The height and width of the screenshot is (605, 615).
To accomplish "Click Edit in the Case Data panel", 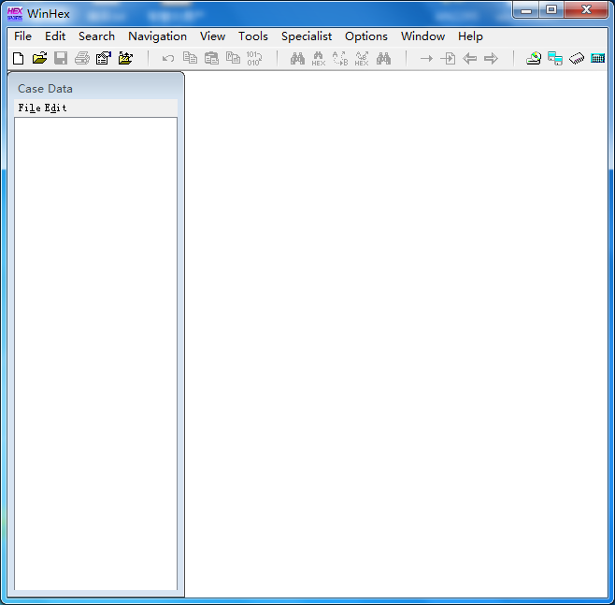I will pos(56,108).
